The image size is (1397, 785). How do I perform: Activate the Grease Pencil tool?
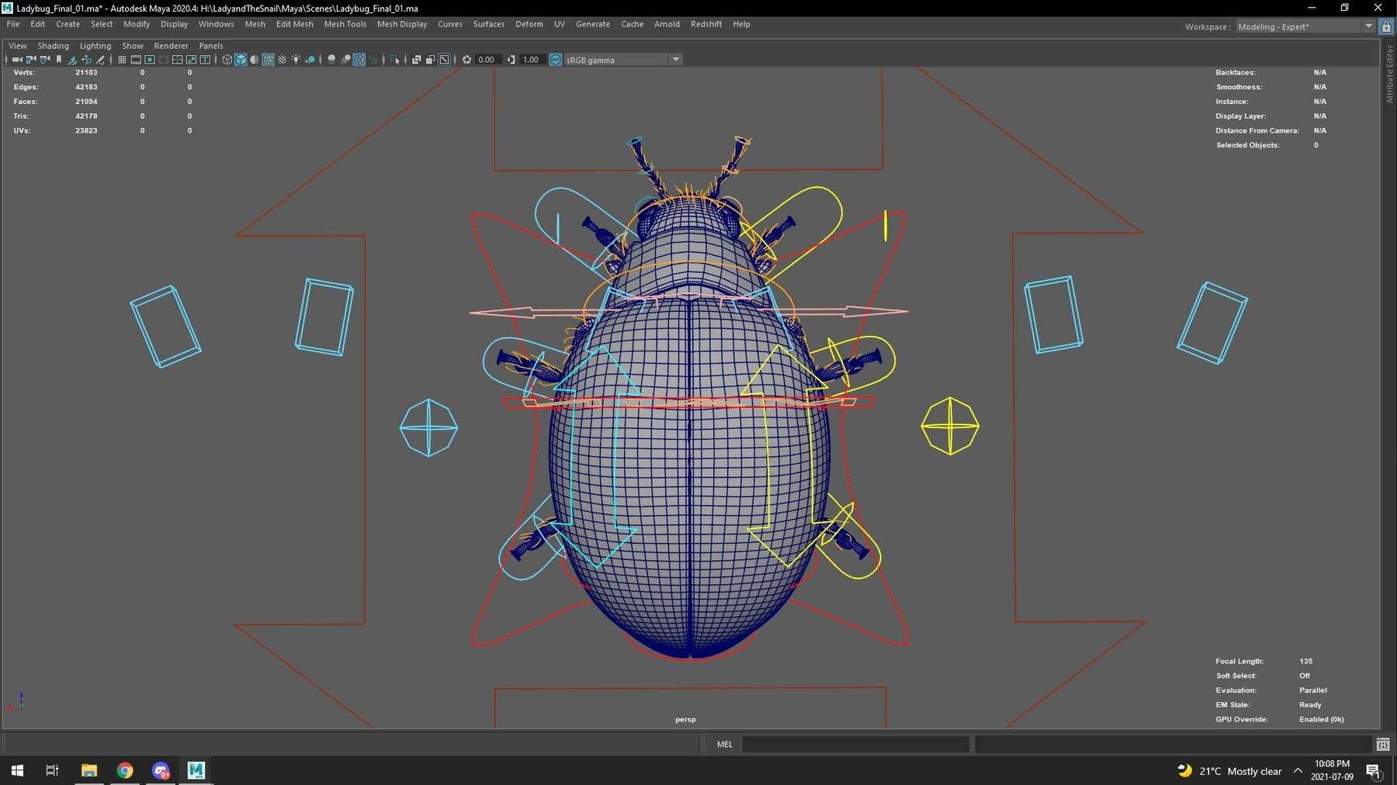pos(100,59)
